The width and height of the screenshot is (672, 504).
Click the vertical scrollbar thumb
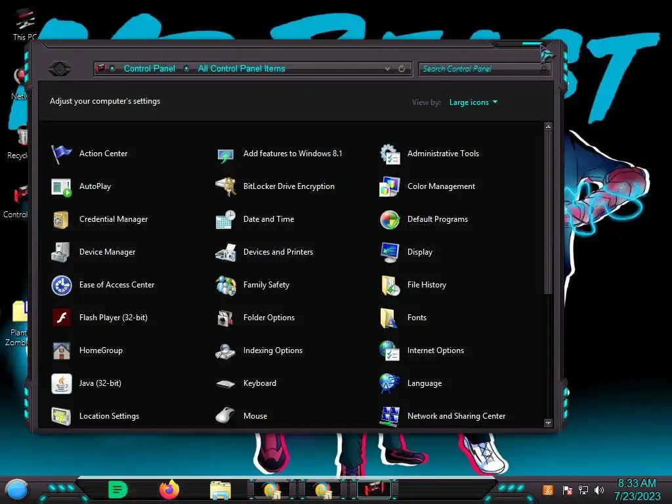click(x=548, y=213)
